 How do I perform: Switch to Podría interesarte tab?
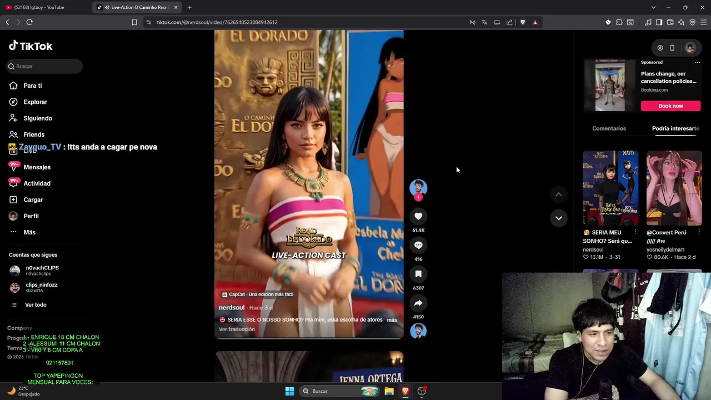[x=675, y=128]
